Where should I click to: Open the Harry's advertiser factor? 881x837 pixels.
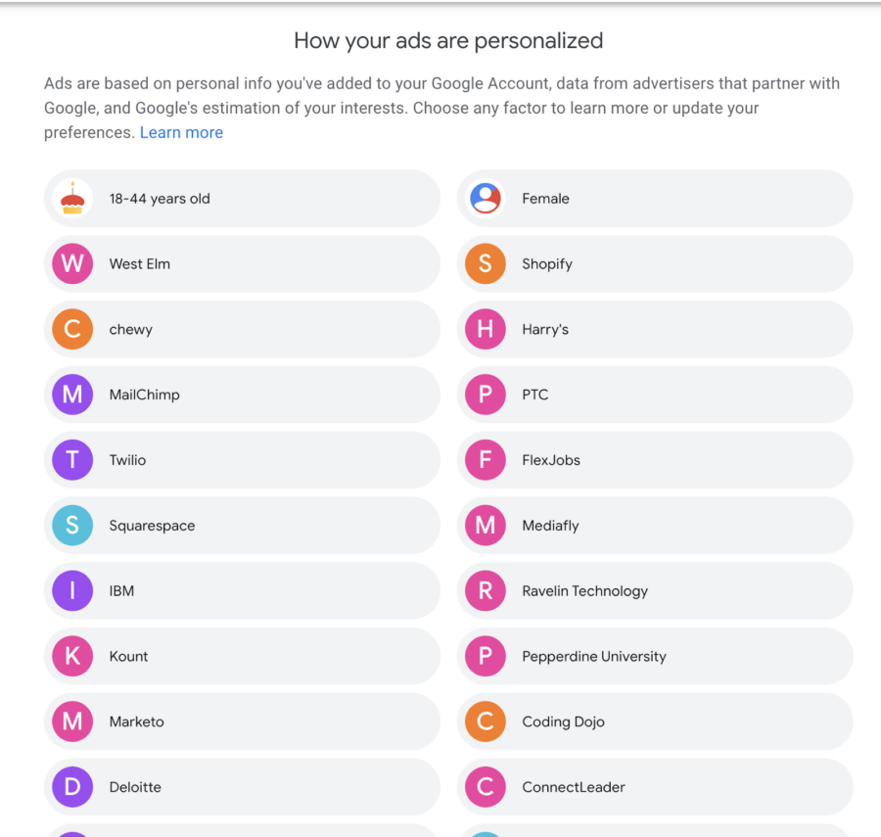pyautogui.click(x=655, y=329)
